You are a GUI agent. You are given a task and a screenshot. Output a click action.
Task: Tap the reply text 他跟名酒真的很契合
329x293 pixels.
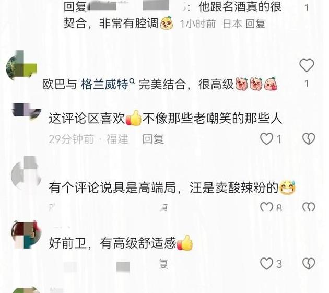[x=172, y=15]
